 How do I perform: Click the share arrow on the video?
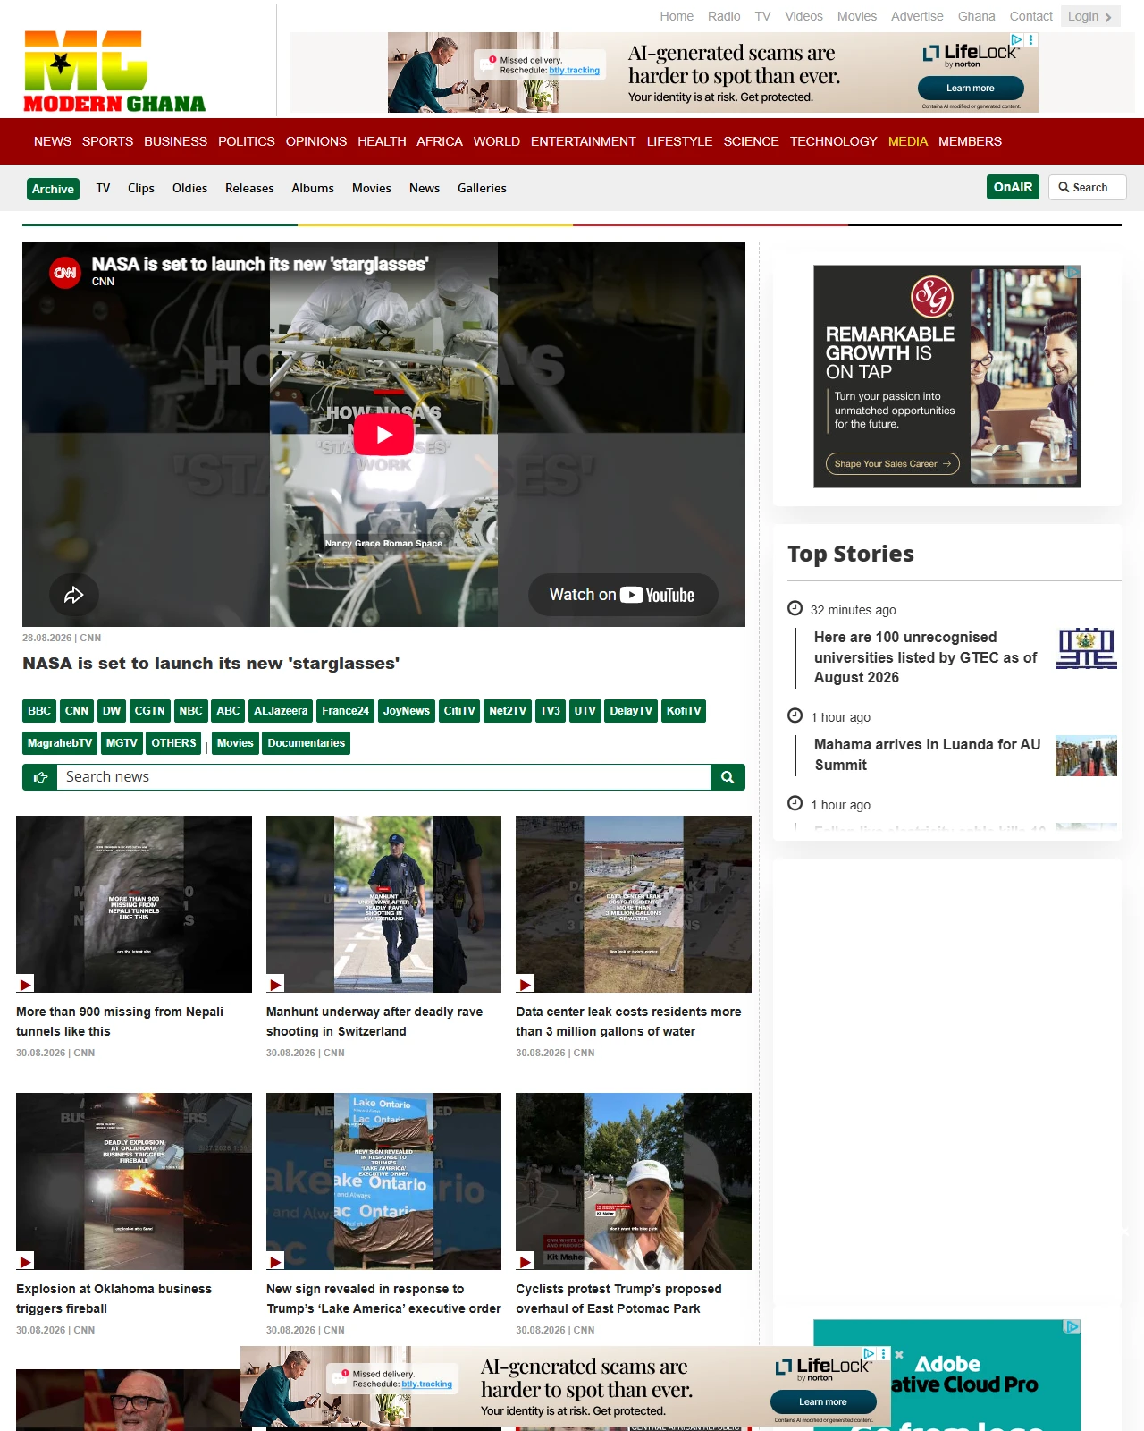(74, 595)
